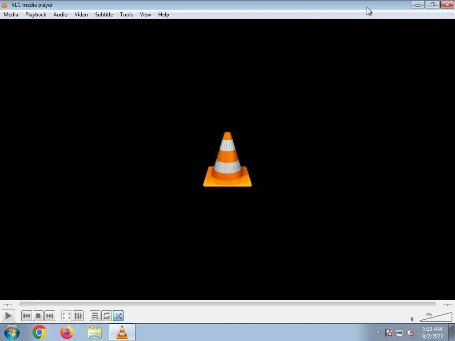Open Action Center flag icon

(x=389, y=333)
